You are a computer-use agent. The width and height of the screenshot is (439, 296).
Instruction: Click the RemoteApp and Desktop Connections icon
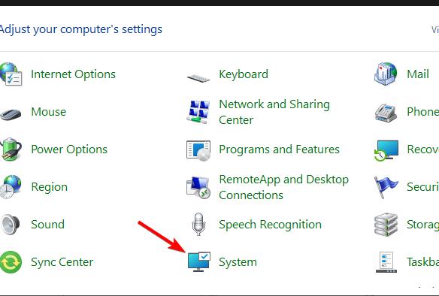[198, 187]
